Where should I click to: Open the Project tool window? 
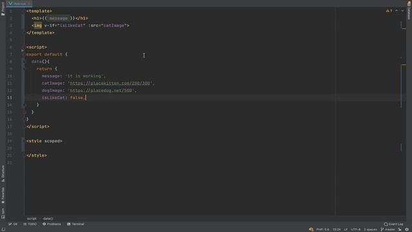click(x=3, y=8)
